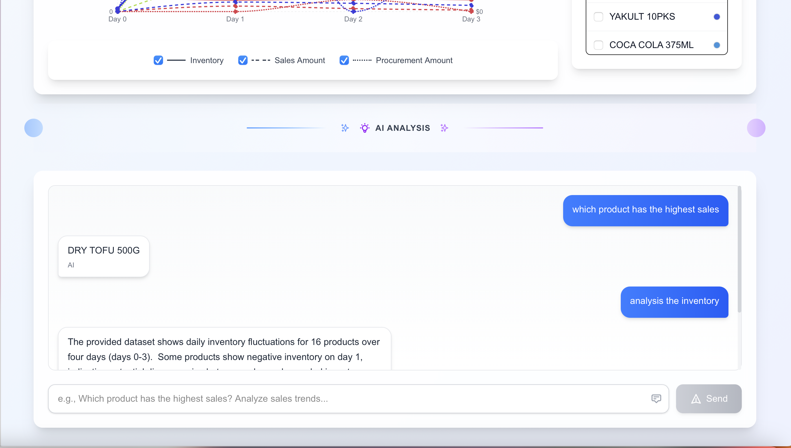Click the blue sparkle icon left of AI Analysis
791x448 pixels.
[x=345, y=128]
